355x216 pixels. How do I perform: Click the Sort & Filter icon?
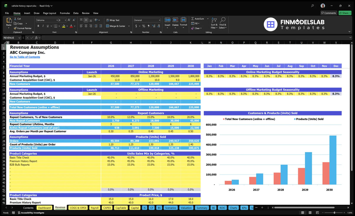click(214, 20)
